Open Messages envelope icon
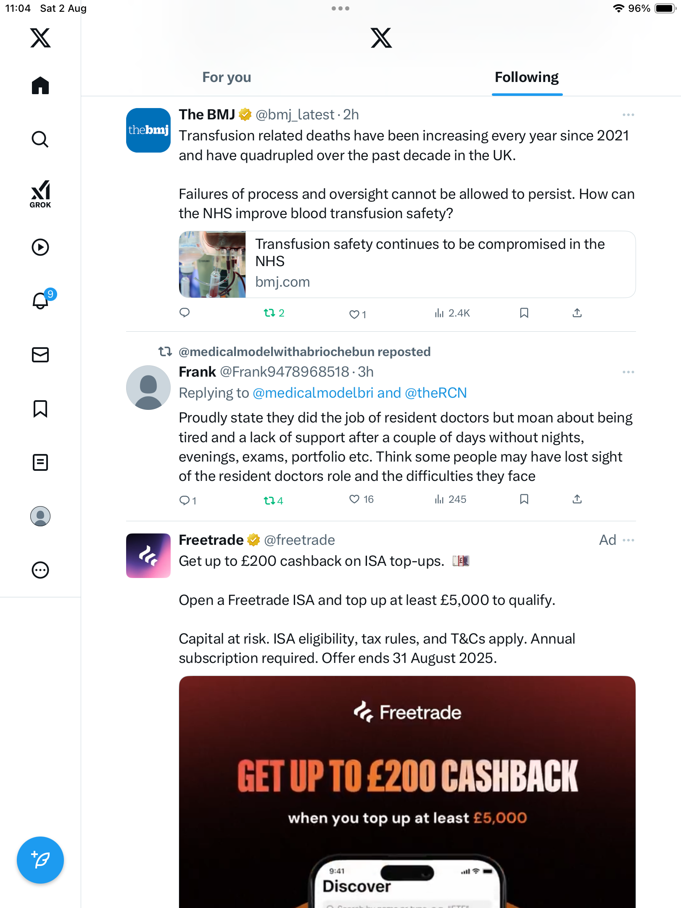Image resolution: width=681 pixels, height=908 pixels. (40, 355)
